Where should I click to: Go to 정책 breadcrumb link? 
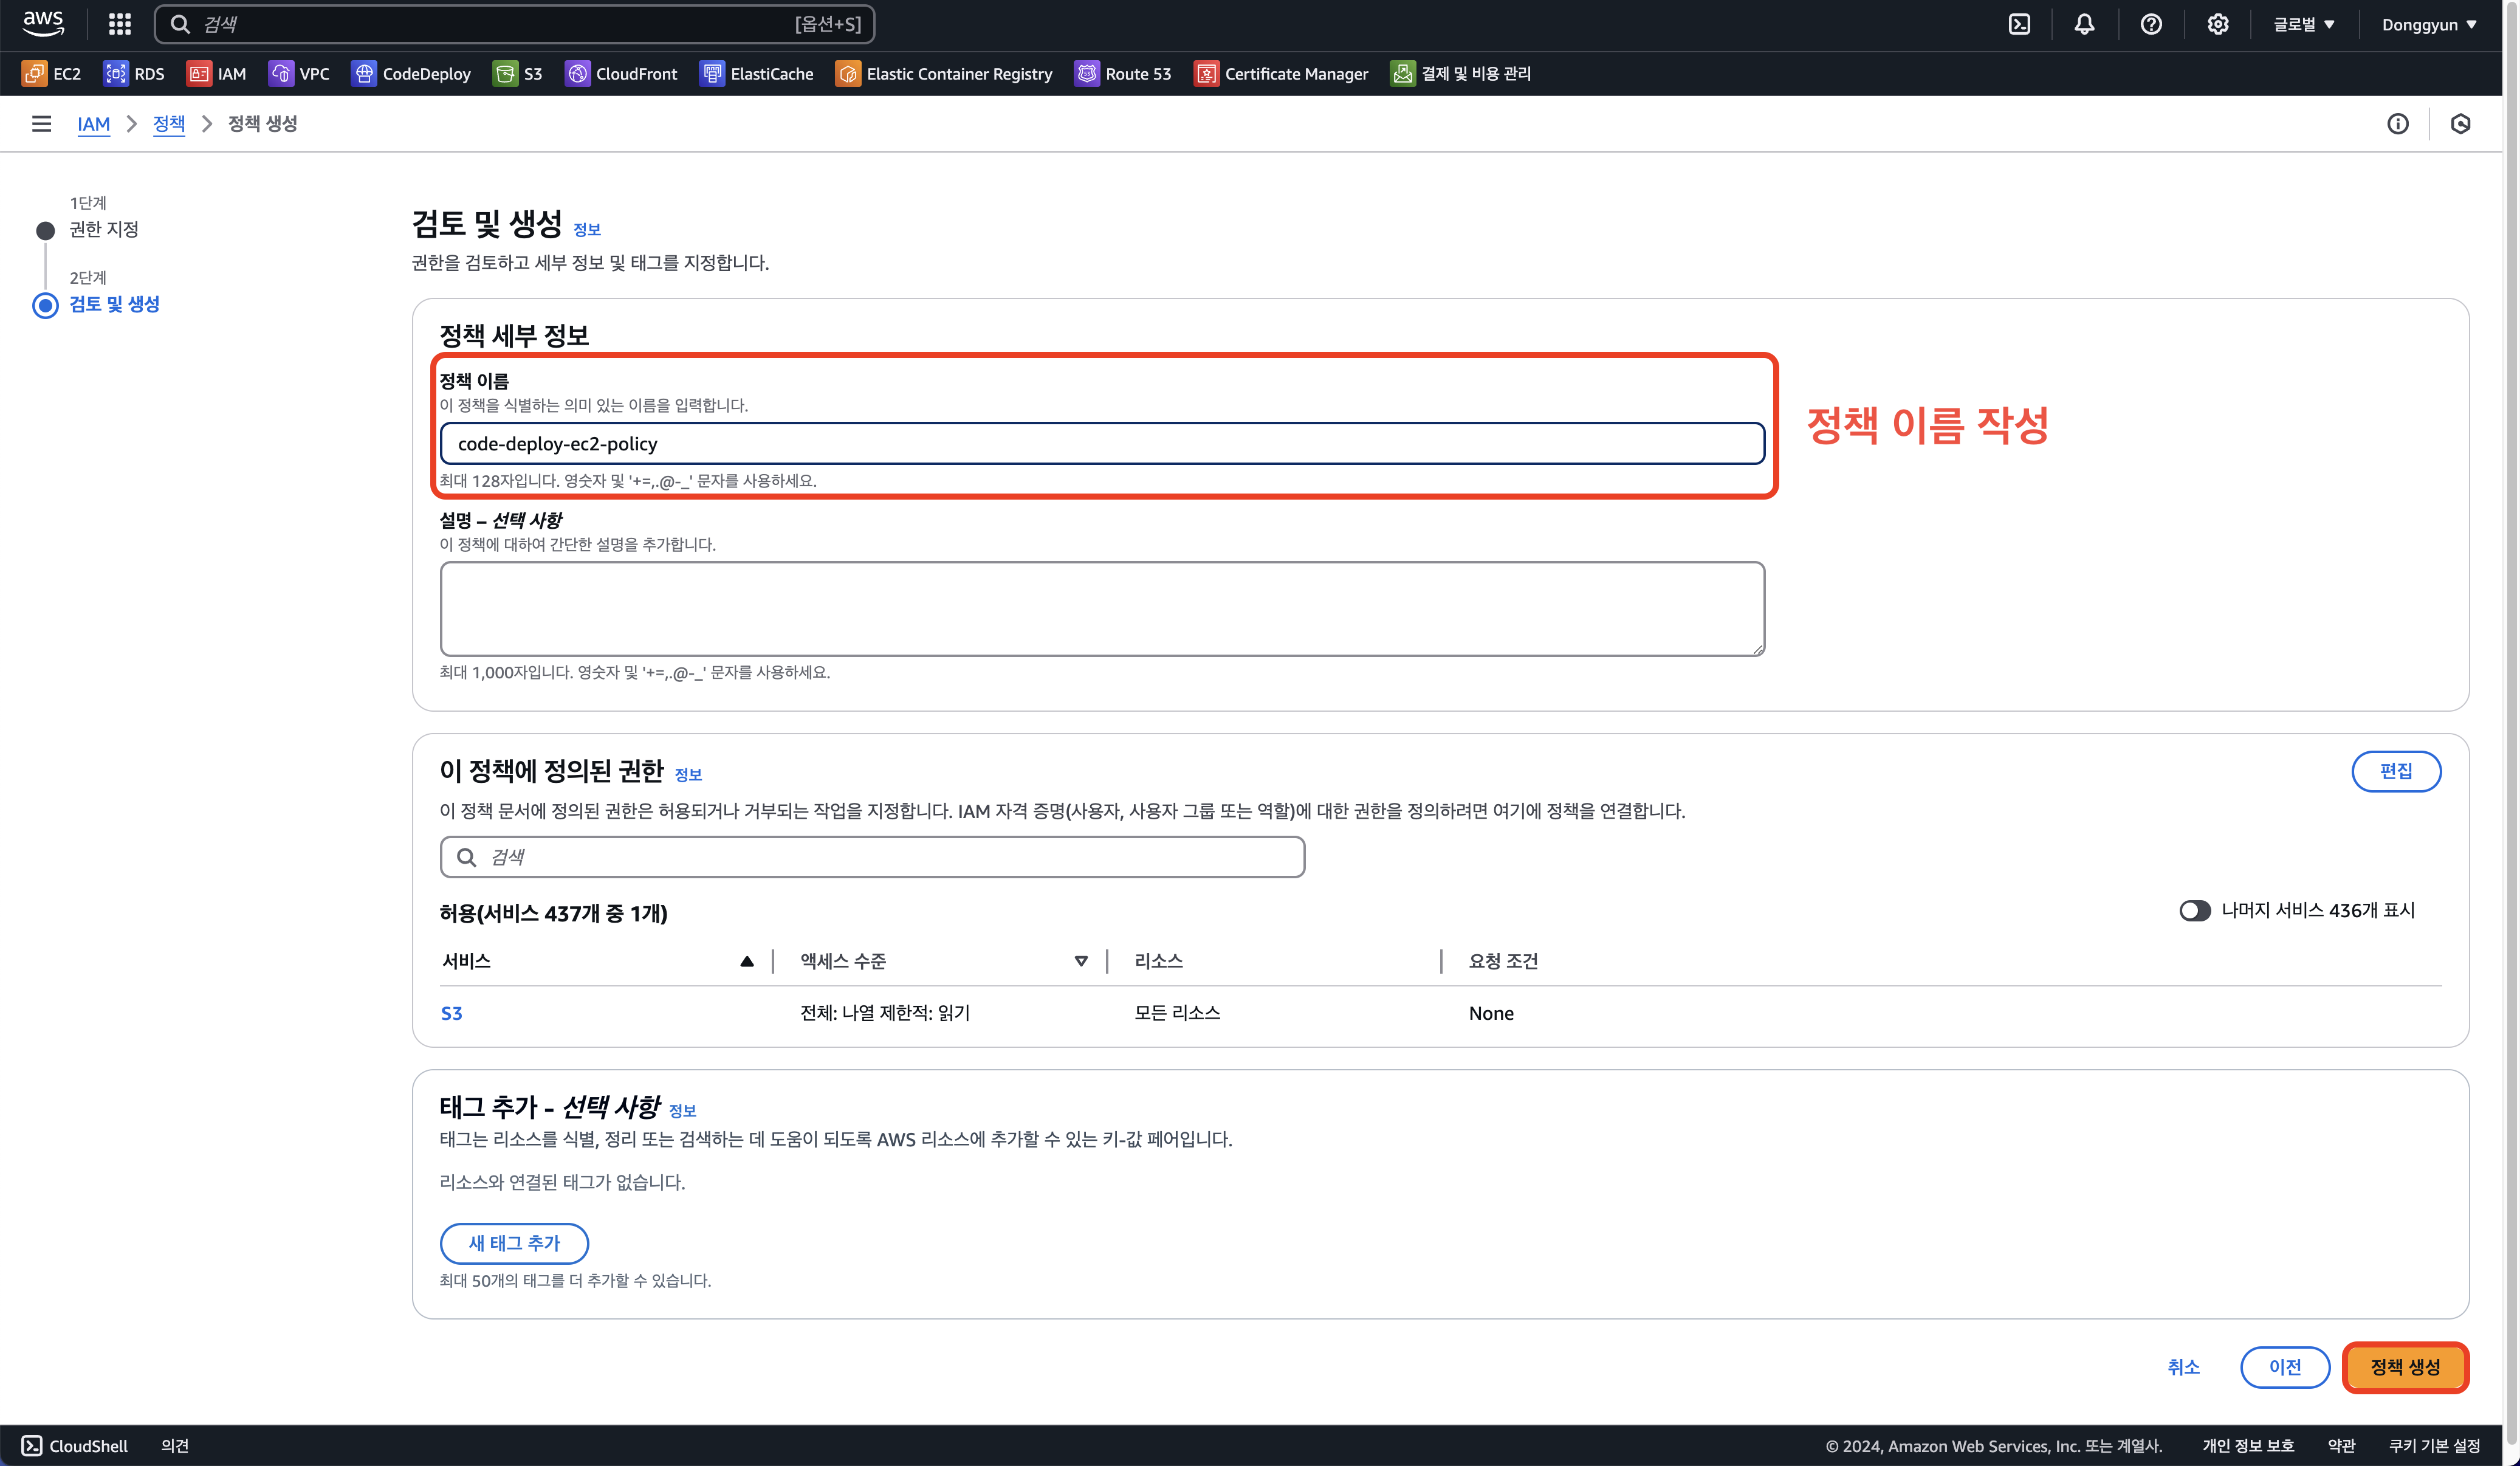coord(168,124)
